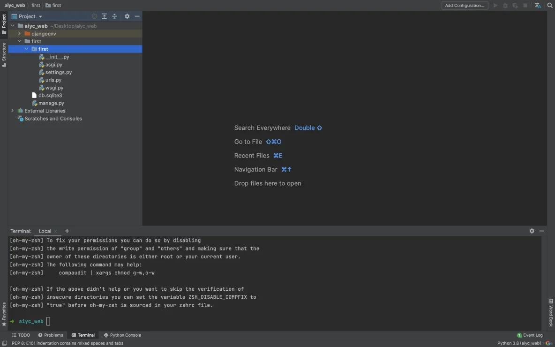The height and width of the screenshot is (347, 555).
Task: Click the middle first breadcrumb item
Action: tap(36, 5)
